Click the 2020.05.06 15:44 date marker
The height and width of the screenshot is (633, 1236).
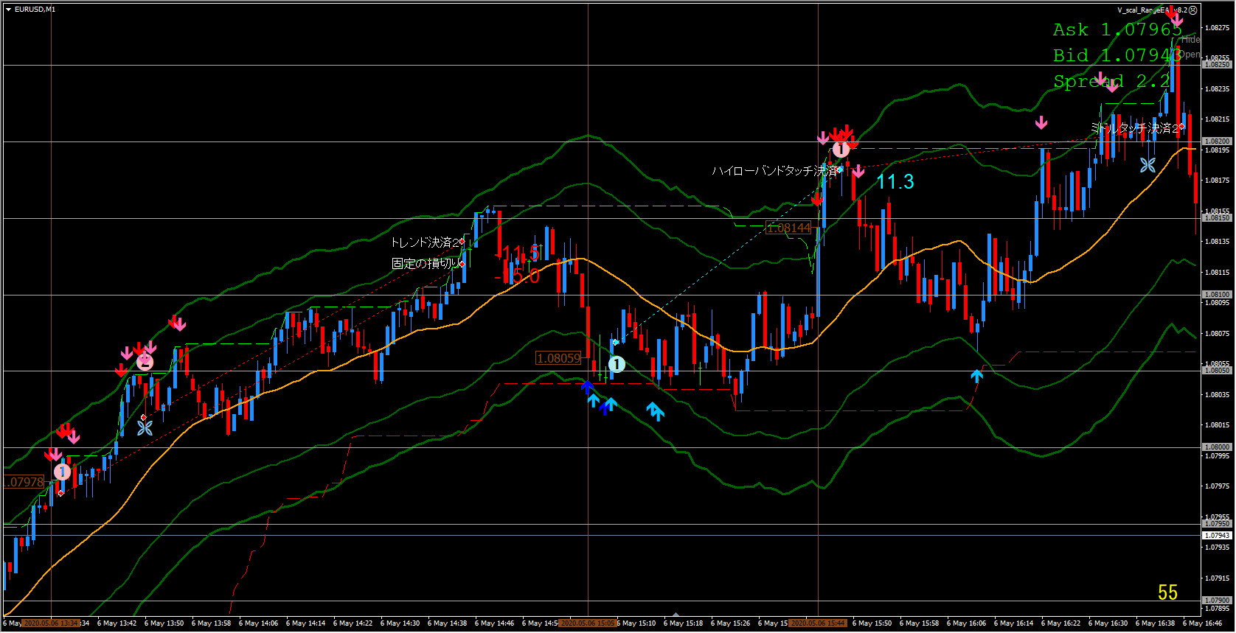pos(818,623)
